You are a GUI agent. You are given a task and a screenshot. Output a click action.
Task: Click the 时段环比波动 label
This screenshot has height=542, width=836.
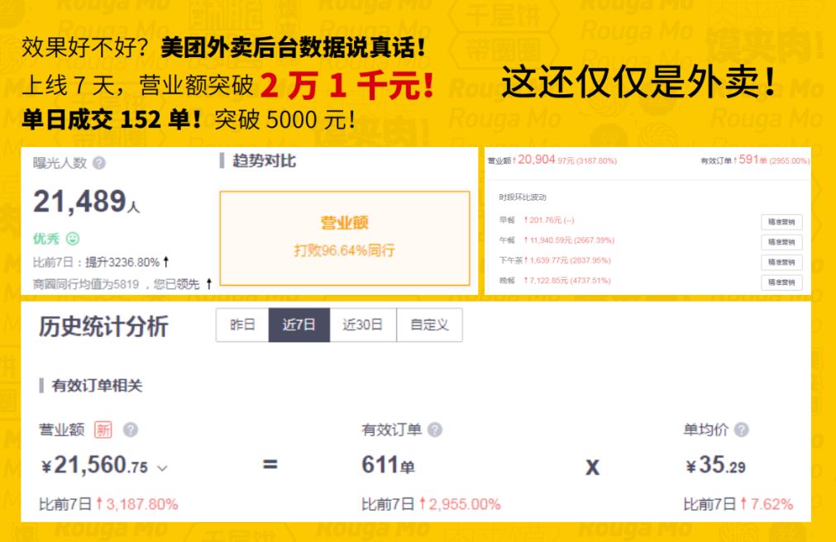point(523,197)
